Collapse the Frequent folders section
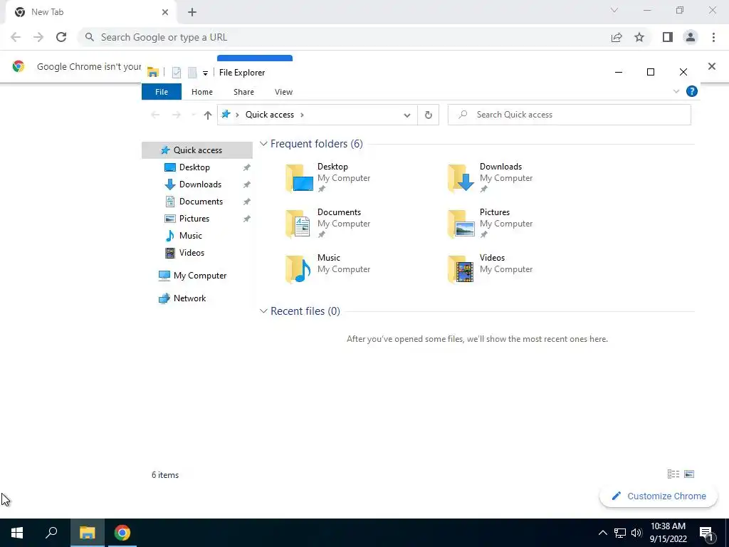 pyautogui.click(x=263, y=144)
